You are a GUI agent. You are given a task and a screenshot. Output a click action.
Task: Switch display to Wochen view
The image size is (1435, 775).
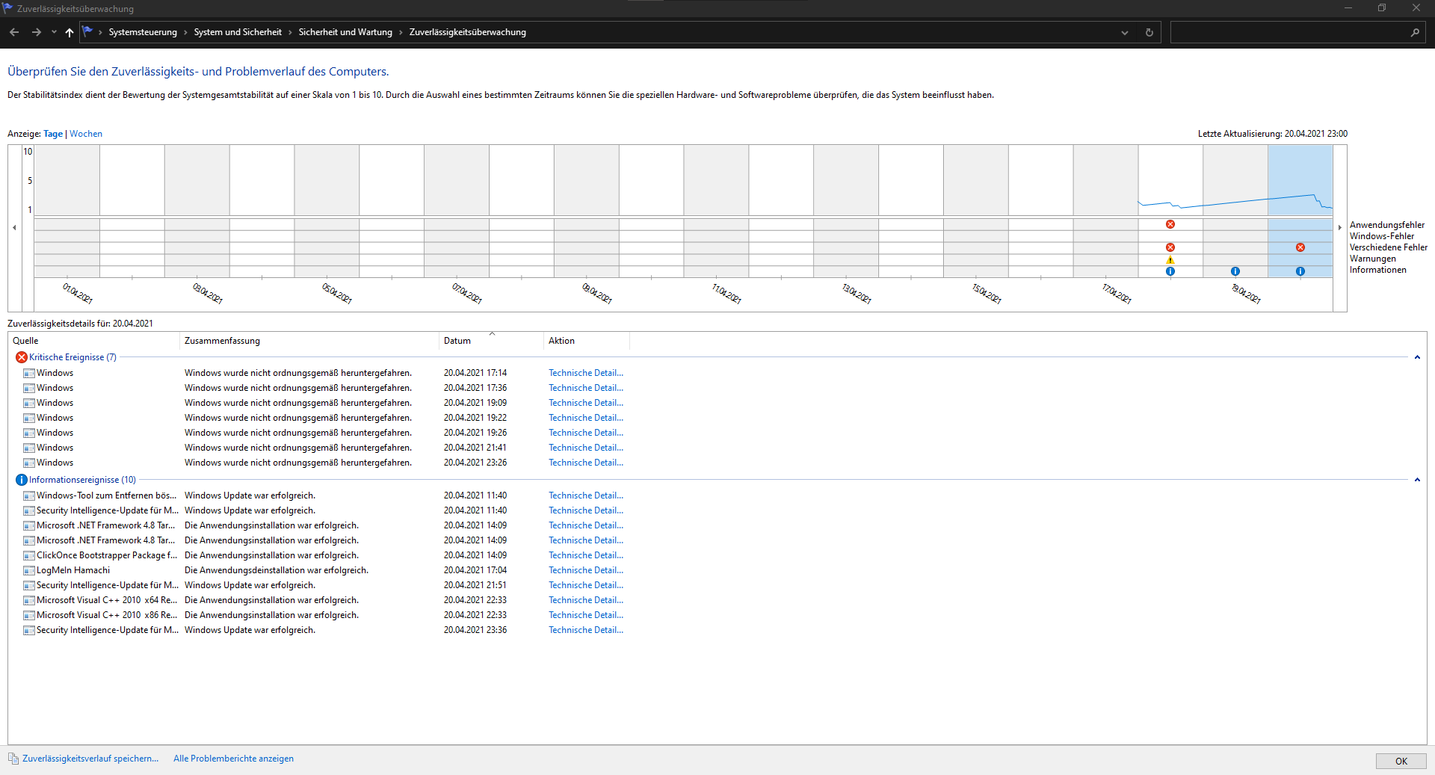86,134
